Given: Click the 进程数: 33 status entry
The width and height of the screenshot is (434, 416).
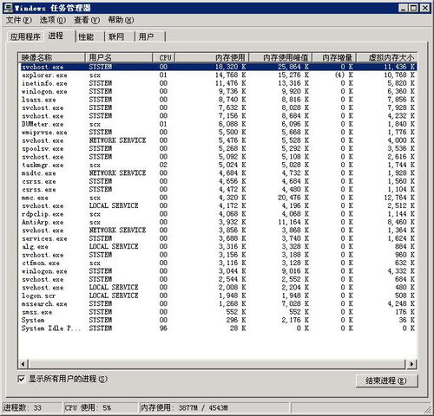Looking at the screenshot, I should [32, 408].
